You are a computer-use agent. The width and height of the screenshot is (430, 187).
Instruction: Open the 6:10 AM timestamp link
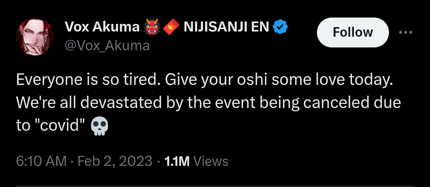(x=41, y=161)
